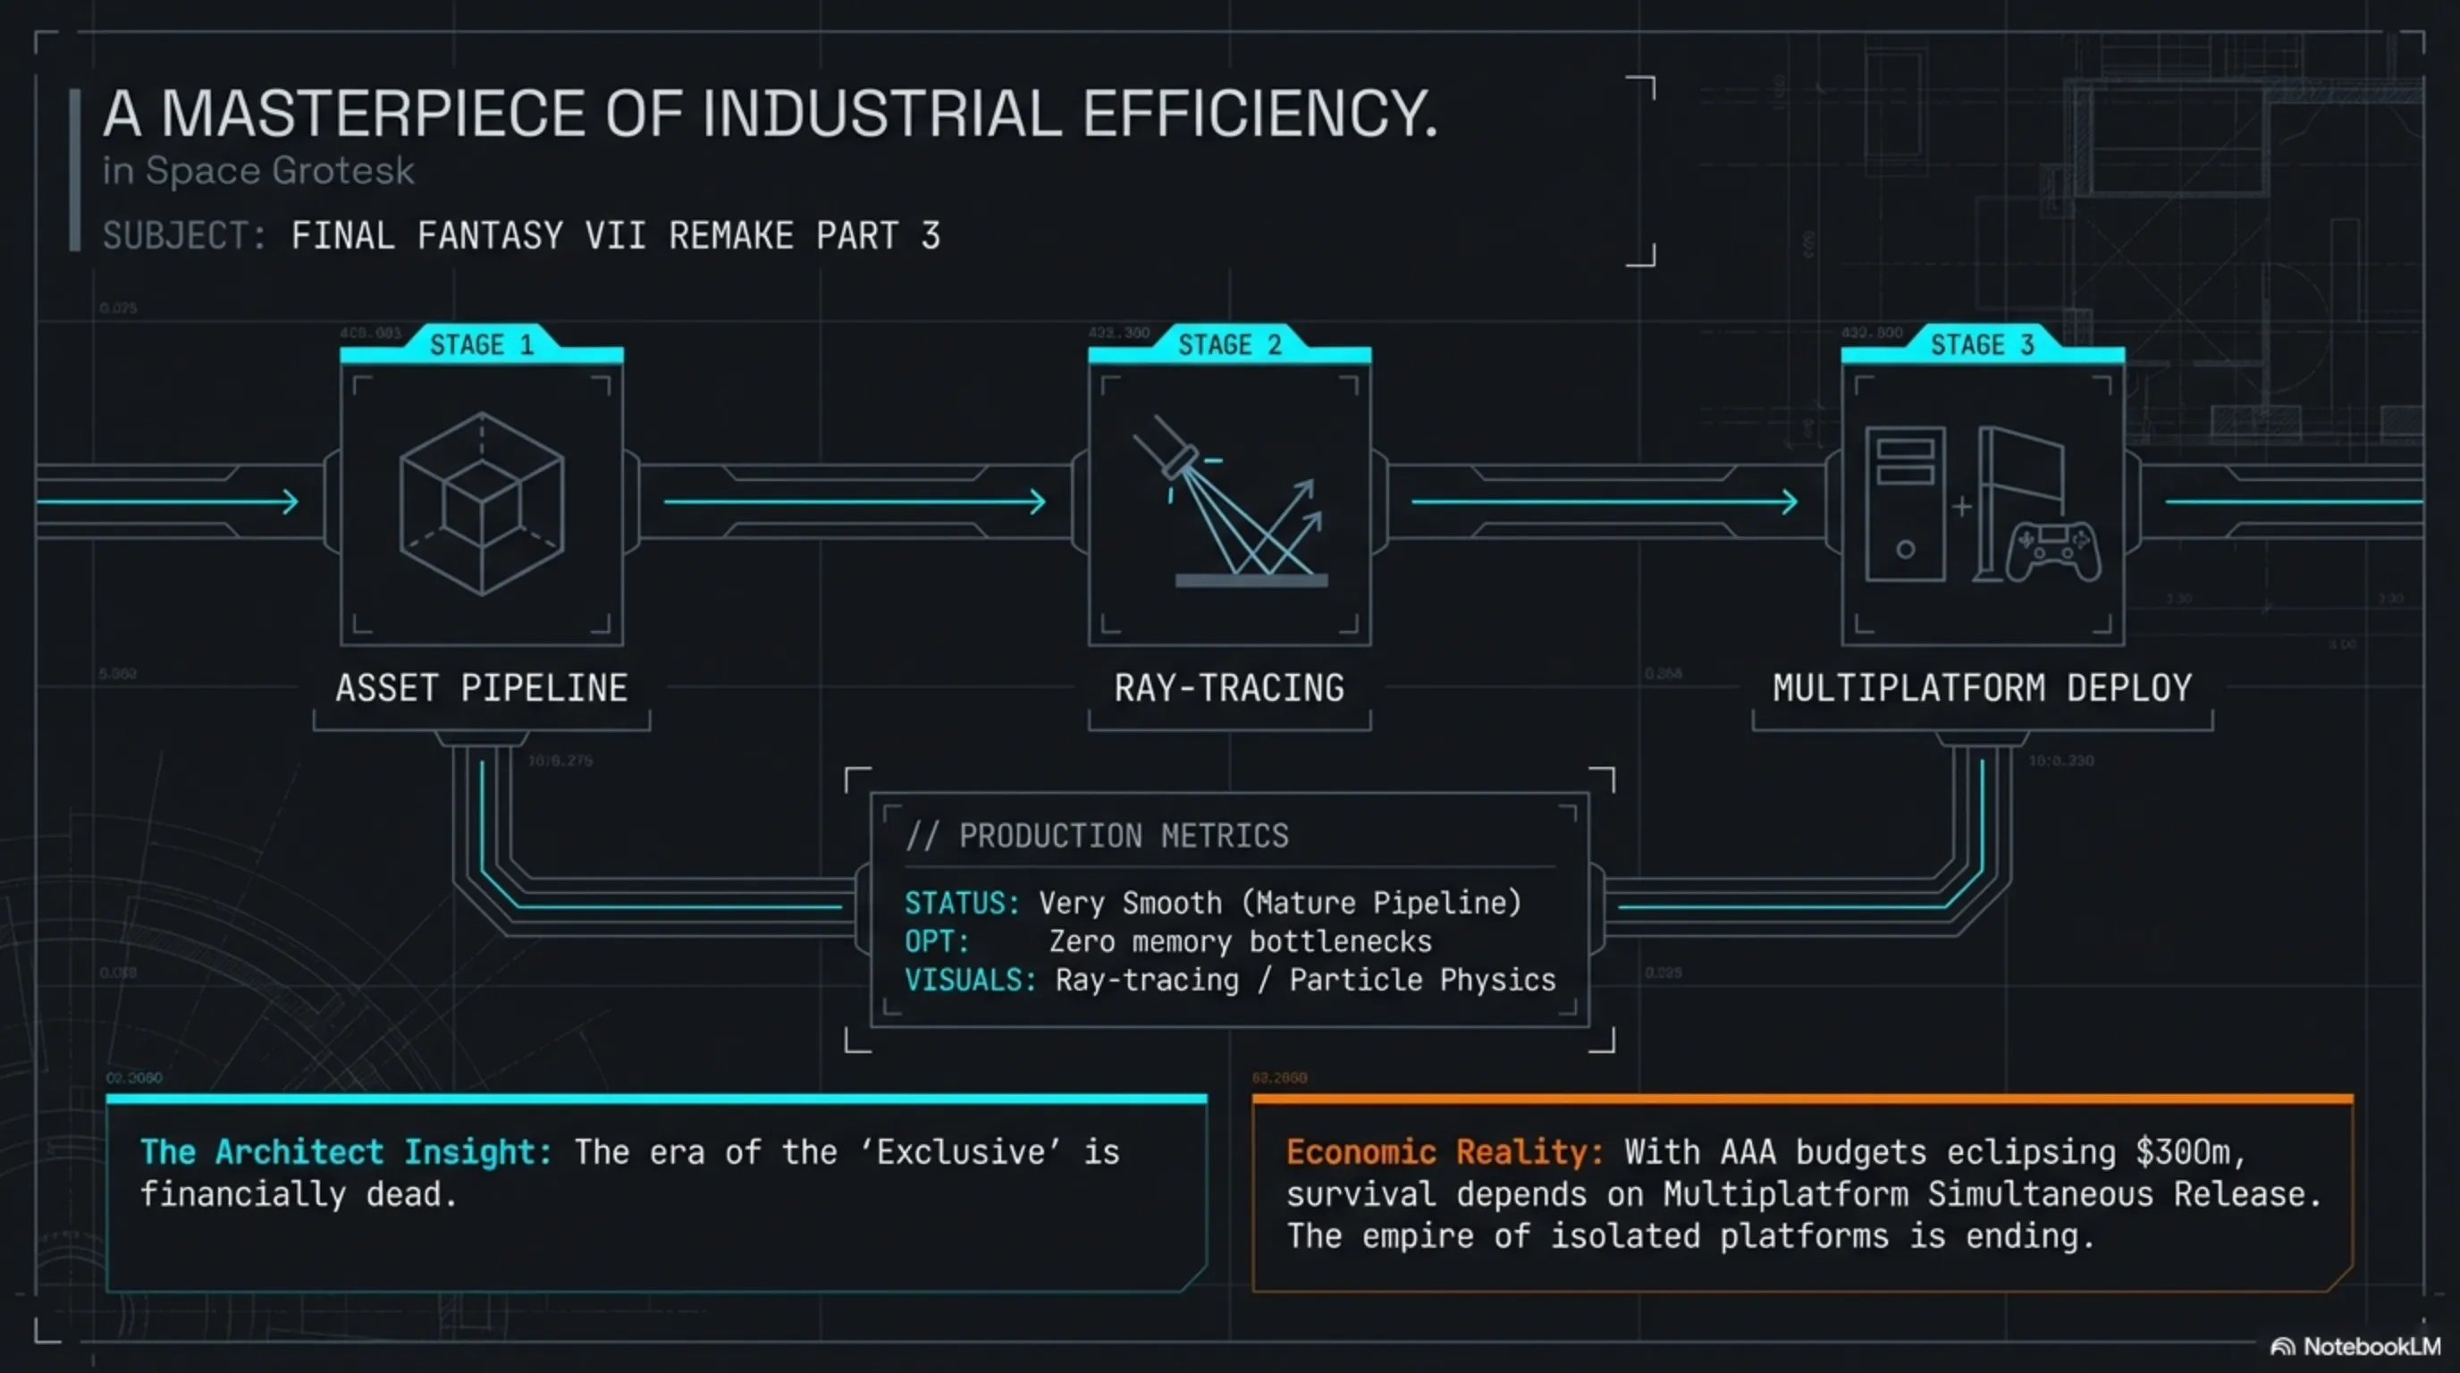
Task: Click the ray-tracing light beam icon
Action: (x=1233, y=501)
